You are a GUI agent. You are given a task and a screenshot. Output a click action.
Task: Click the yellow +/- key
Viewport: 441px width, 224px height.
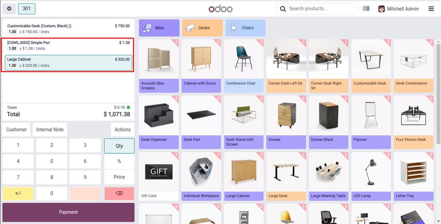point(18,193)
